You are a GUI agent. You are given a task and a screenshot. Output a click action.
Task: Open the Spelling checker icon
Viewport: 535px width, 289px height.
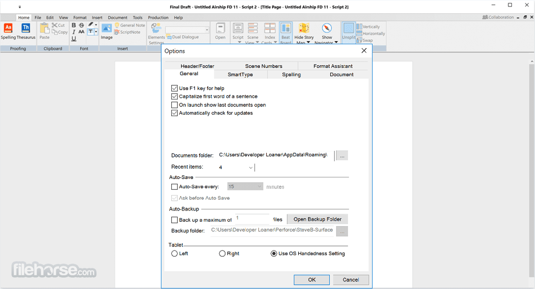(8, 27)
